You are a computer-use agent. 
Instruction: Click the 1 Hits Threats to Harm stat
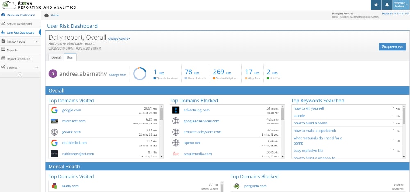166,74
